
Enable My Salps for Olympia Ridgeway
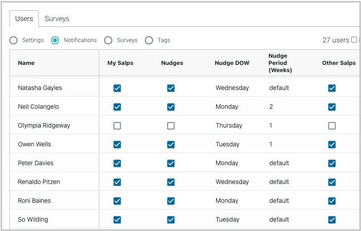[x=117, y=126]
